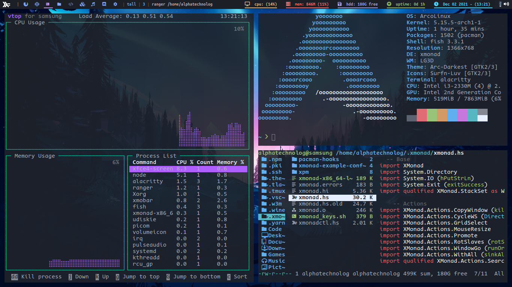512x287 pixels.
Task: Select the node process row
Action: 188,175
